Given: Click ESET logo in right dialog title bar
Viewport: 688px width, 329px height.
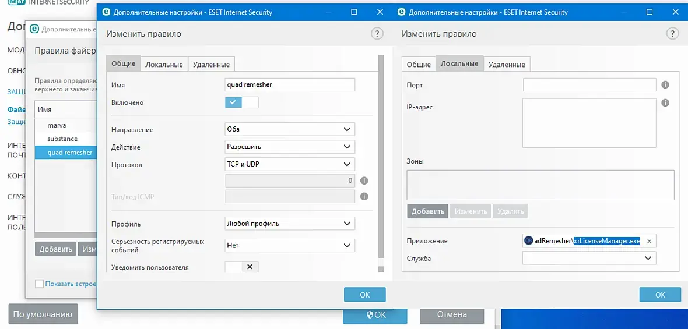Looking at the screenshot, I should pyautogui.click(x=401, y=12).
